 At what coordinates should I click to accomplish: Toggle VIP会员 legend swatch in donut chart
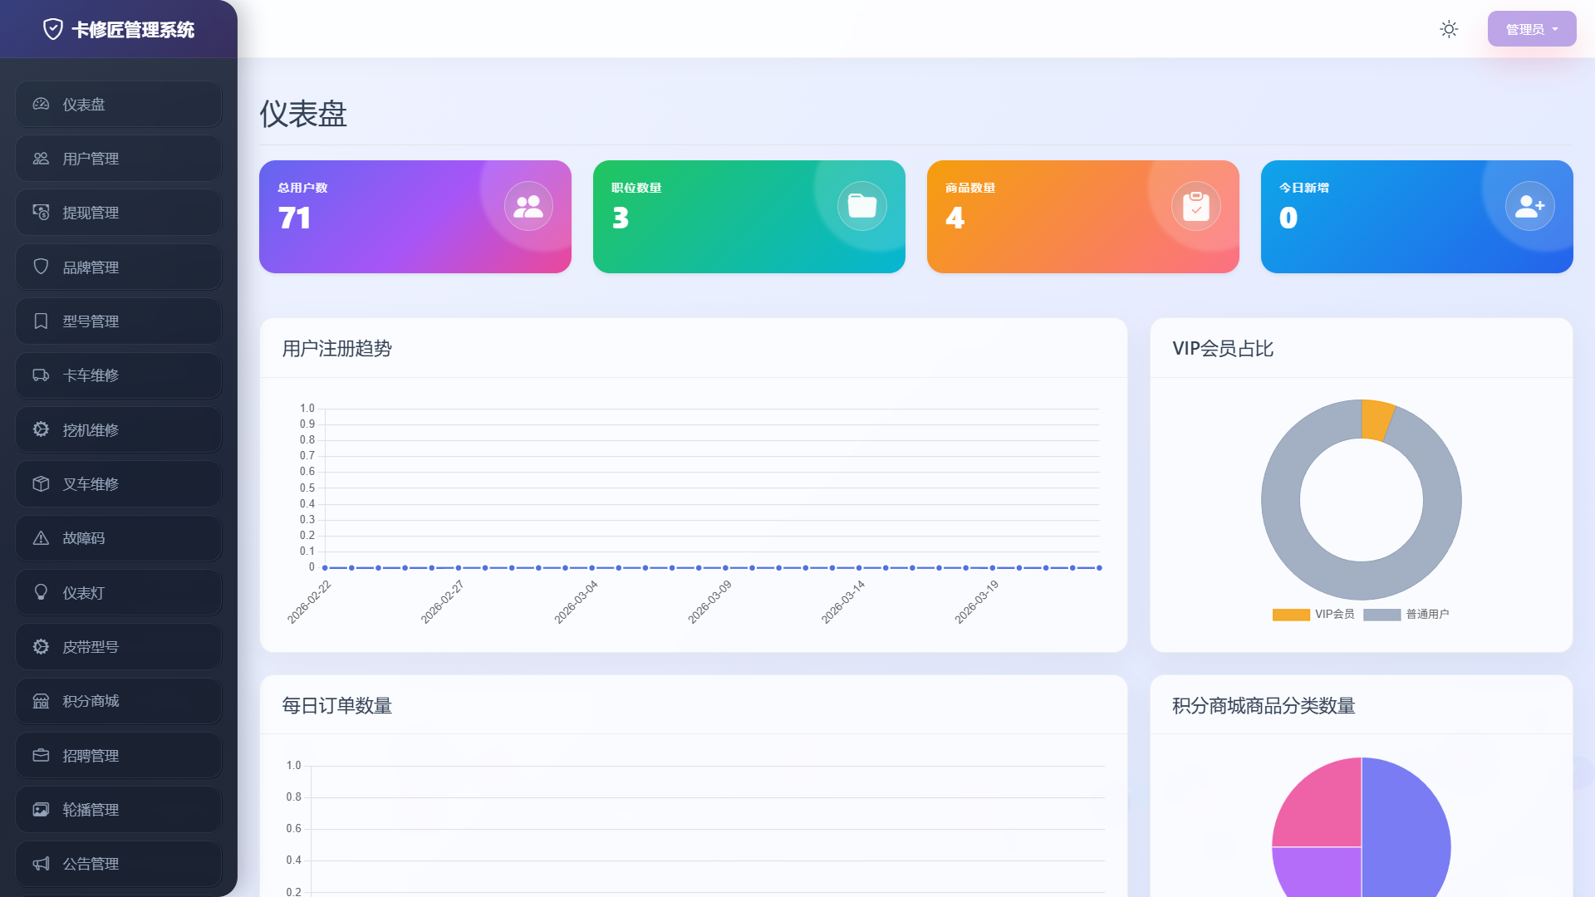[x=1291, y=615]
